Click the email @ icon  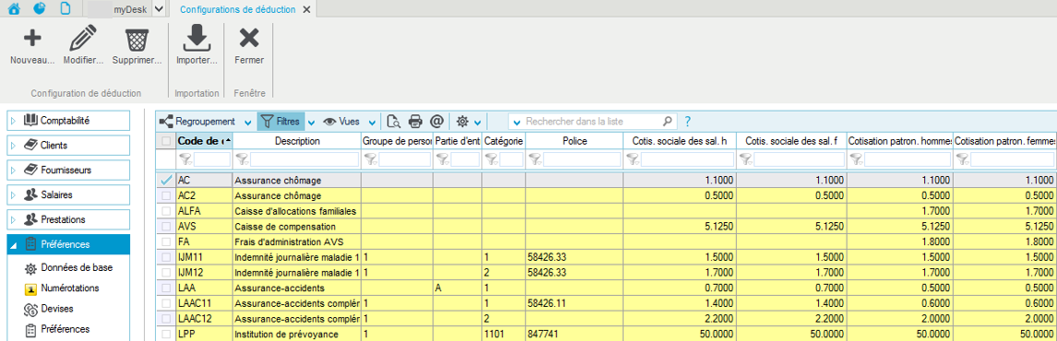point(436,122)
